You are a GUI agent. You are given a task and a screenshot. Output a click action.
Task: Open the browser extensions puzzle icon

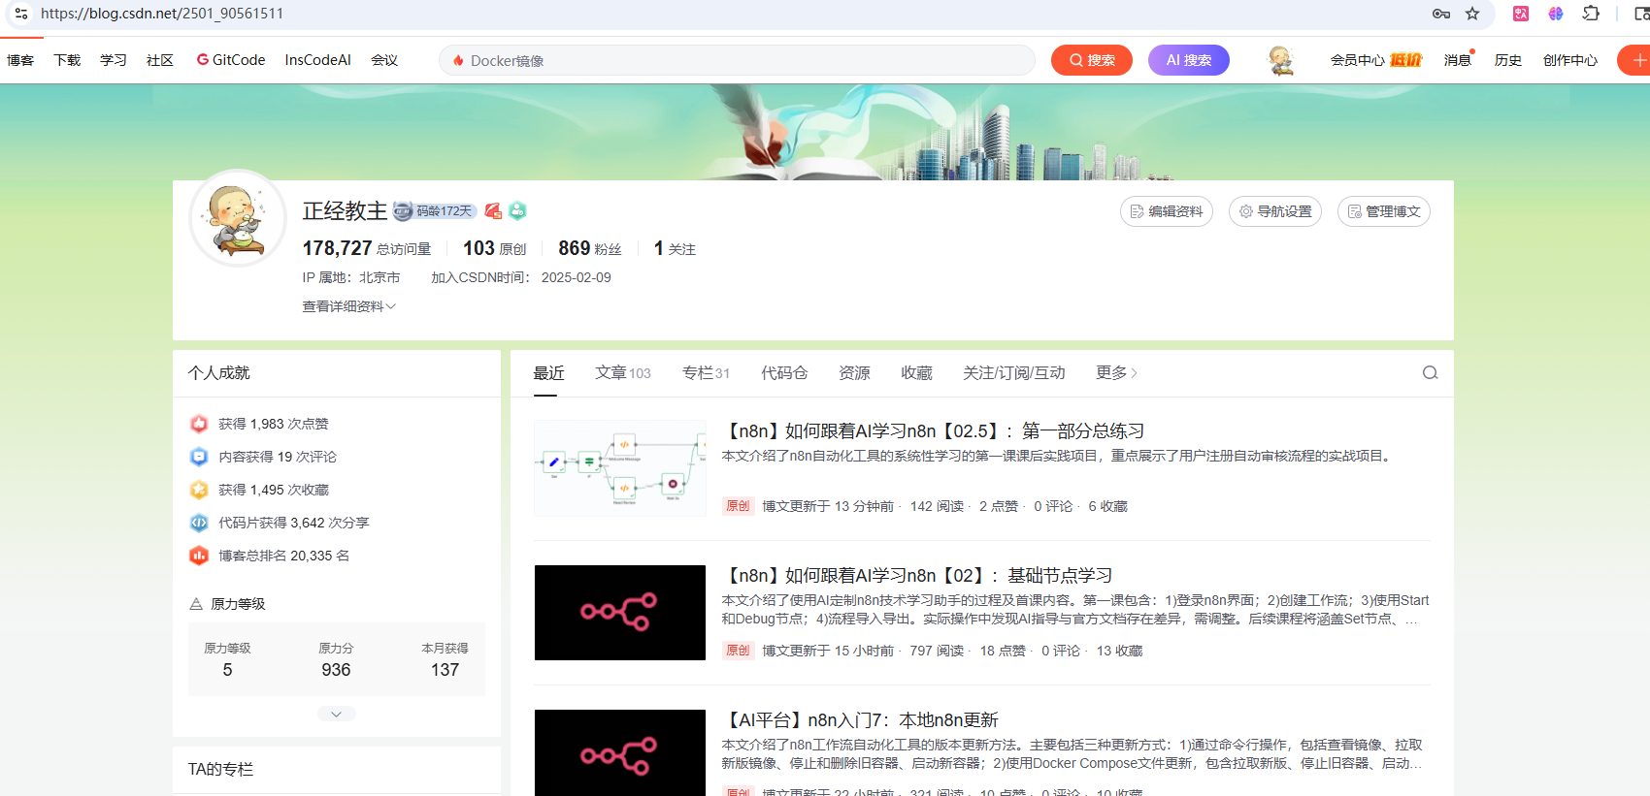pyautogui.click(x=1591, y=14)
